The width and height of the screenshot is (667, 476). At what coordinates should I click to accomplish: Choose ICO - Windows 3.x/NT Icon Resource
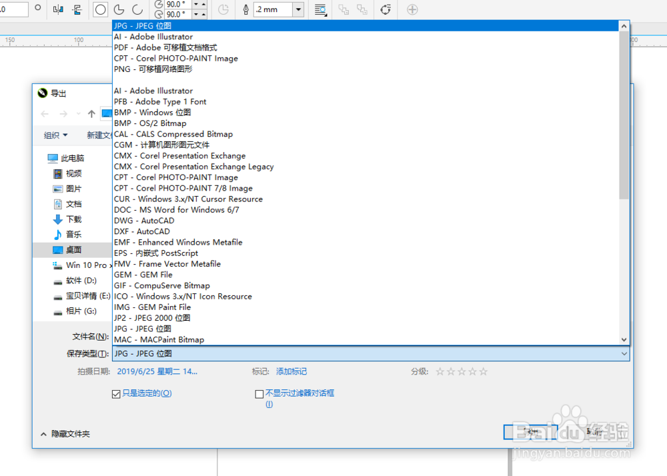(x=366, y=296)
